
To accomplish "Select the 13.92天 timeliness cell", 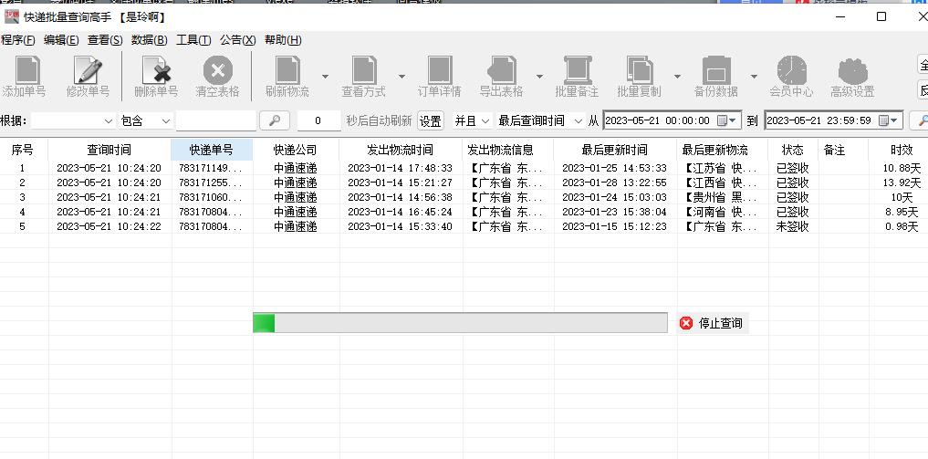I will 902,183.
